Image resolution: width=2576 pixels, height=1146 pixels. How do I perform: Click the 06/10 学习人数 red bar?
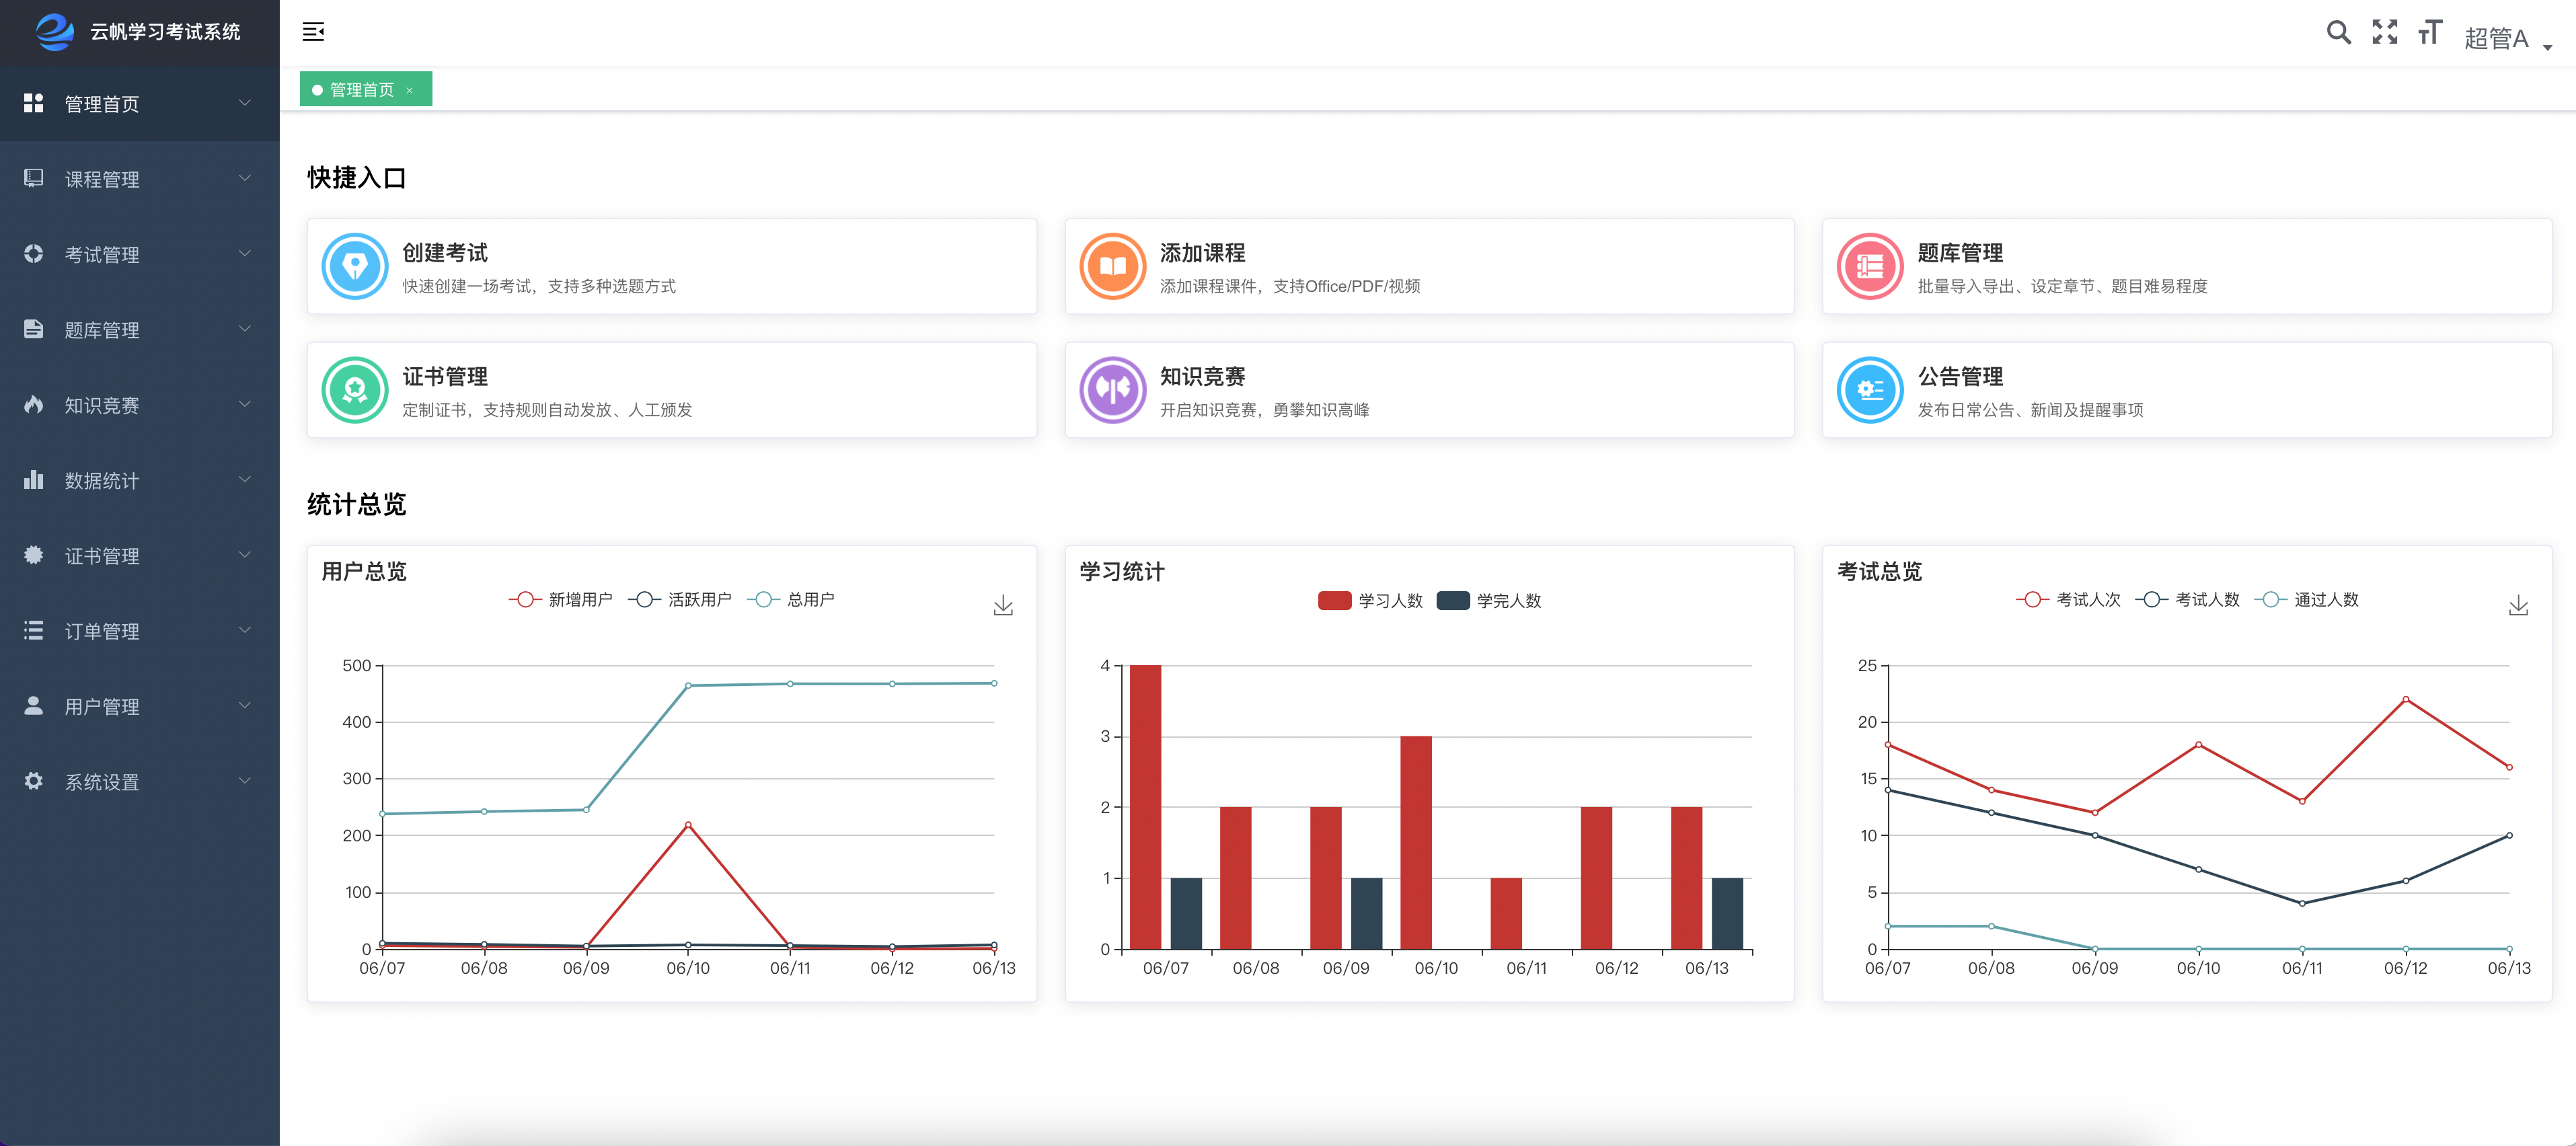pyautogui.click(x=1416, y=842)
